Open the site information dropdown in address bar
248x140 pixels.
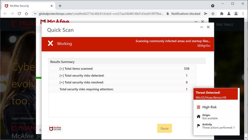(35, 14)
